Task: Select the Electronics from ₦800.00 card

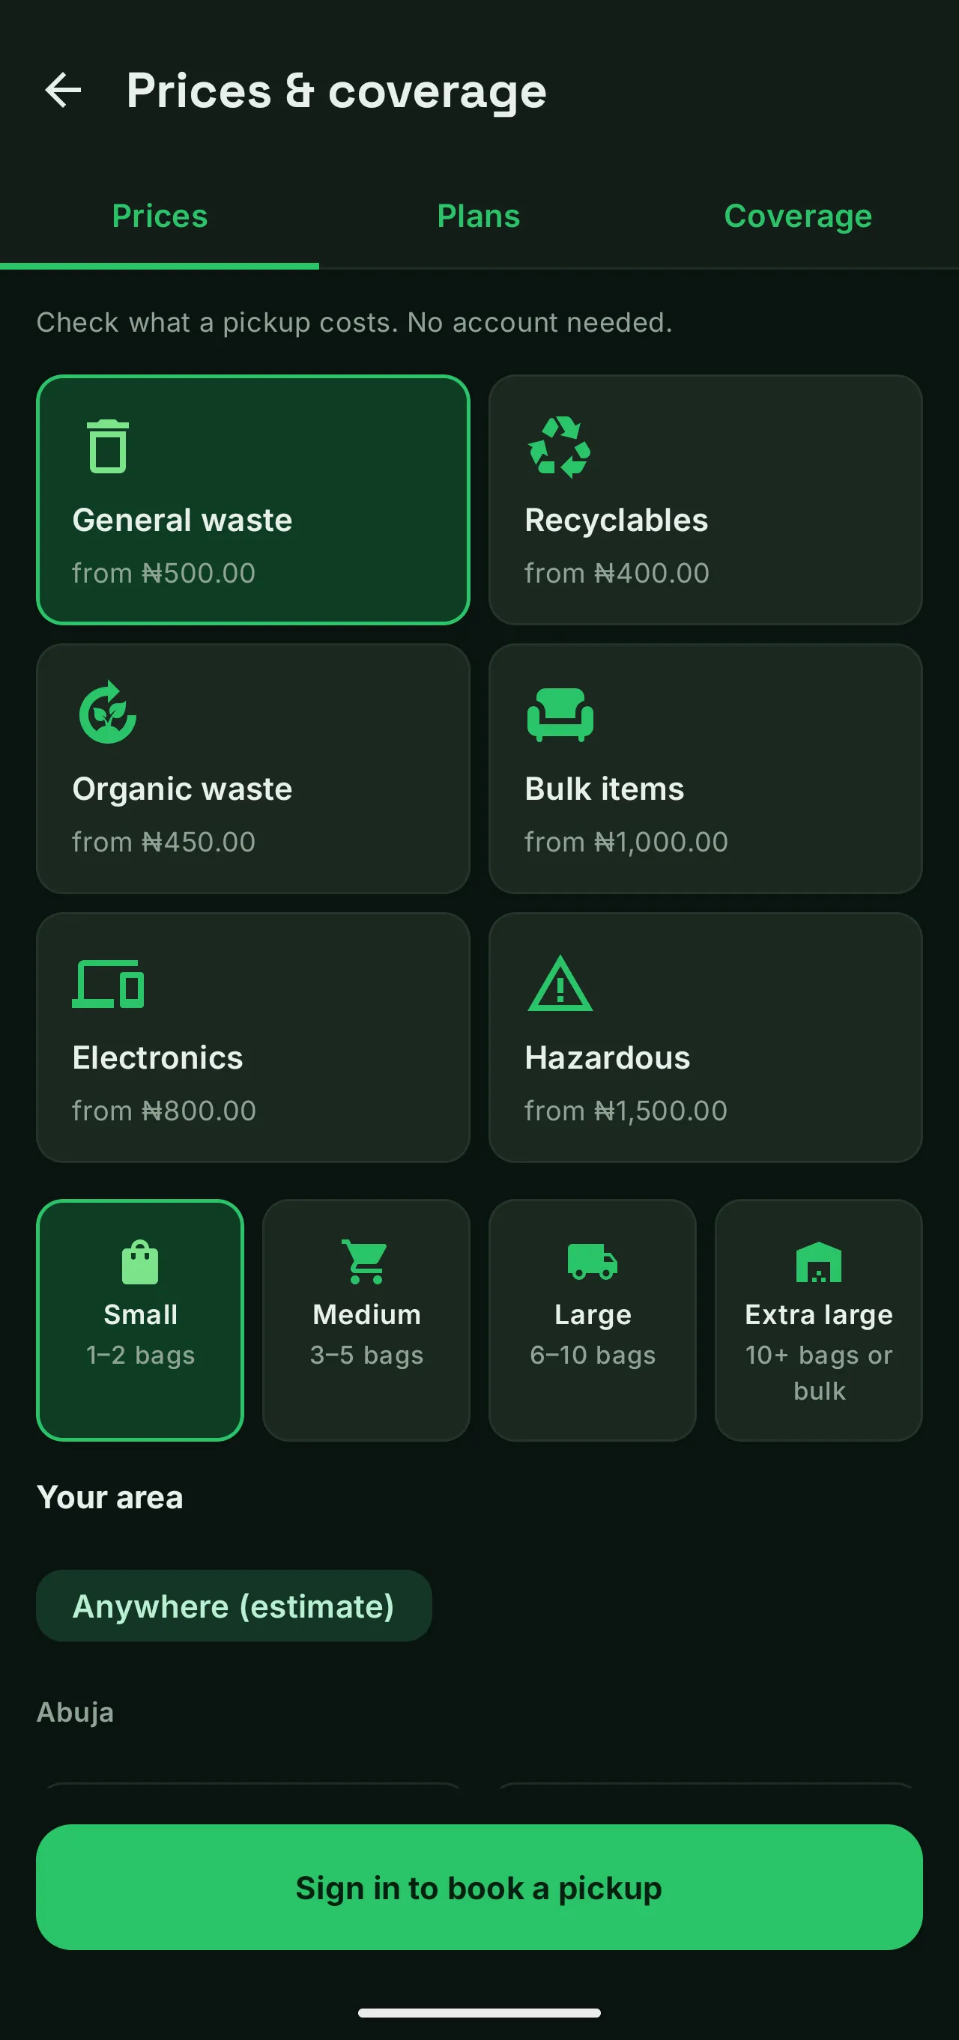Action: tap(252, 1037)
